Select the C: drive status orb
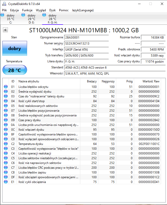 pos(2,15)
